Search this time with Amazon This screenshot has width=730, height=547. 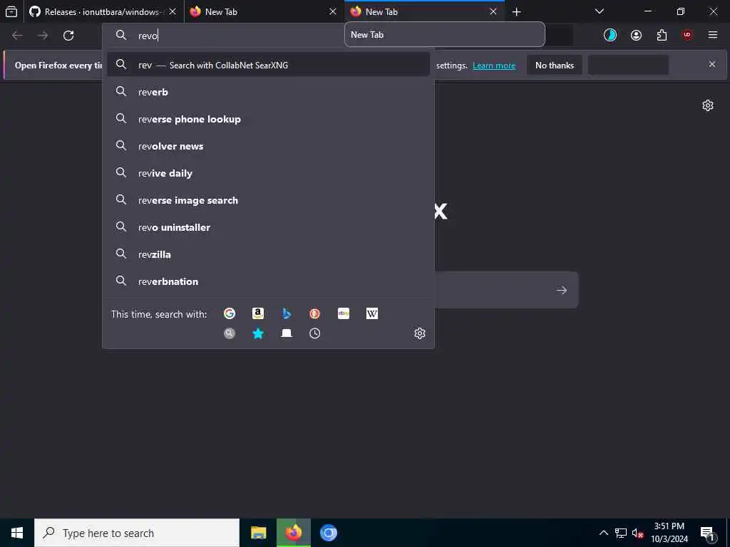pyautogui.click(x=258, y=313)
